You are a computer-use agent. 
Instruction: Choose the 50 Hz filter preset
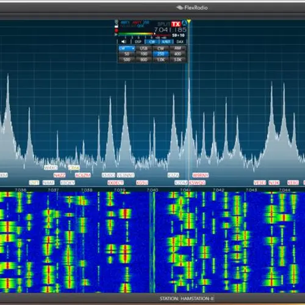click(126, 54)
